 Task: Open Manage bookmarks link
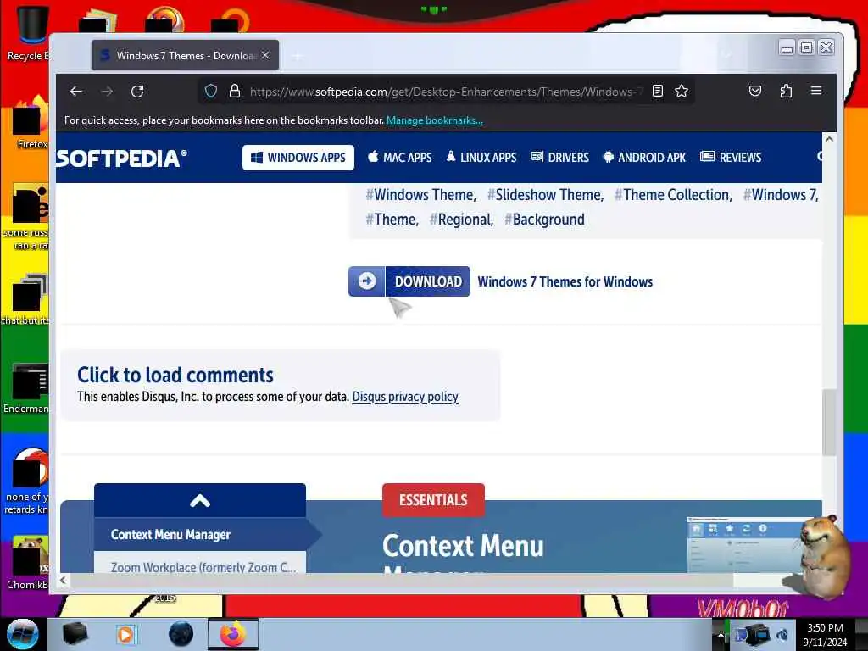(x=435, y=120)
